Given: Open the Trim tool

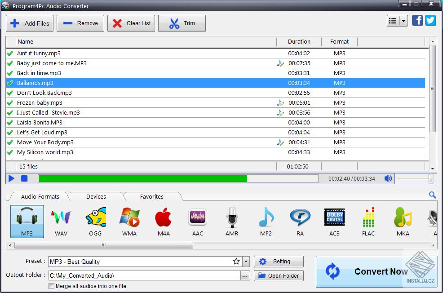Looking at the screenshot, I should (182, 23).
